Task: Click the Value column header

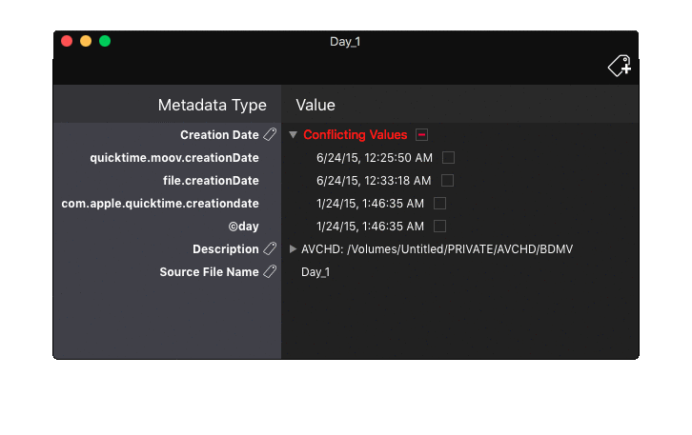Action: [x=315, y=105]
